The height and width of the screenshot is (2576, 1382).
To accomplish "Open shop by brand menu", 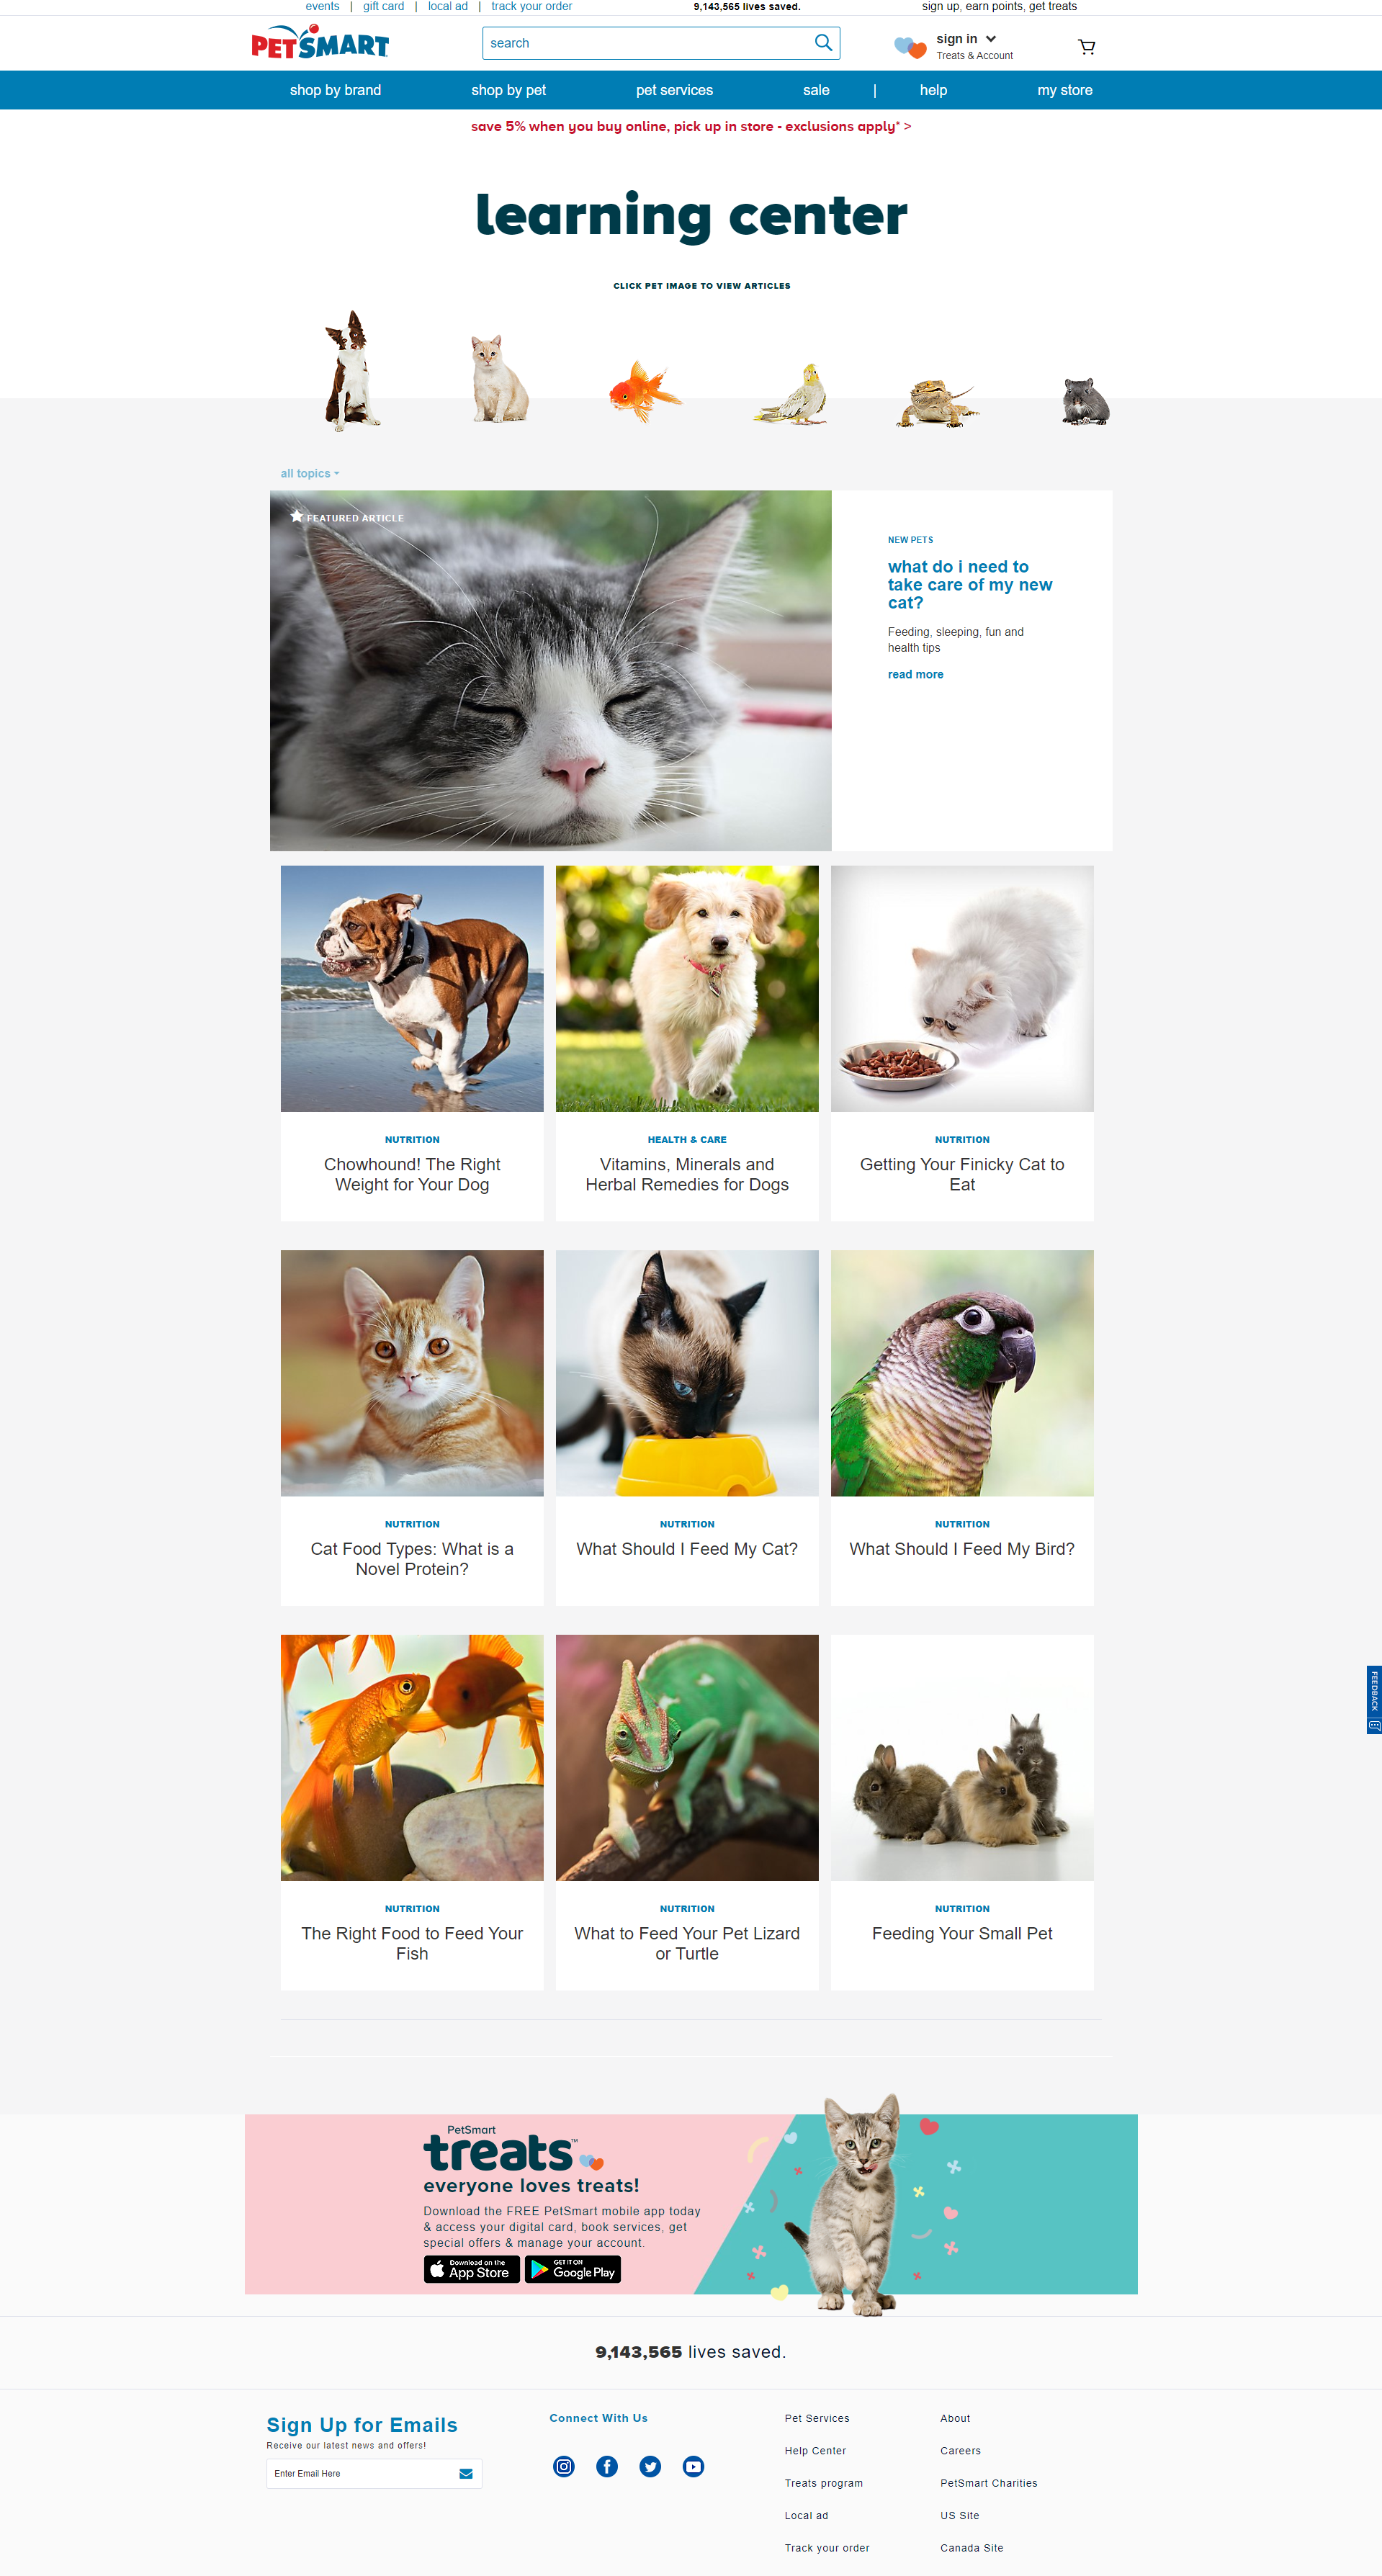I will click(x=336, y=90).
